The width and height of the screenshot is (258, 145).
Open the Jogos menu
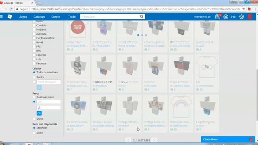23,17
